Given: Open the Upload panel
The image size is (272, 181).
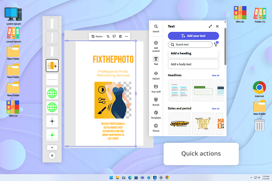Looking at the screenshot, I should [156, 76].
